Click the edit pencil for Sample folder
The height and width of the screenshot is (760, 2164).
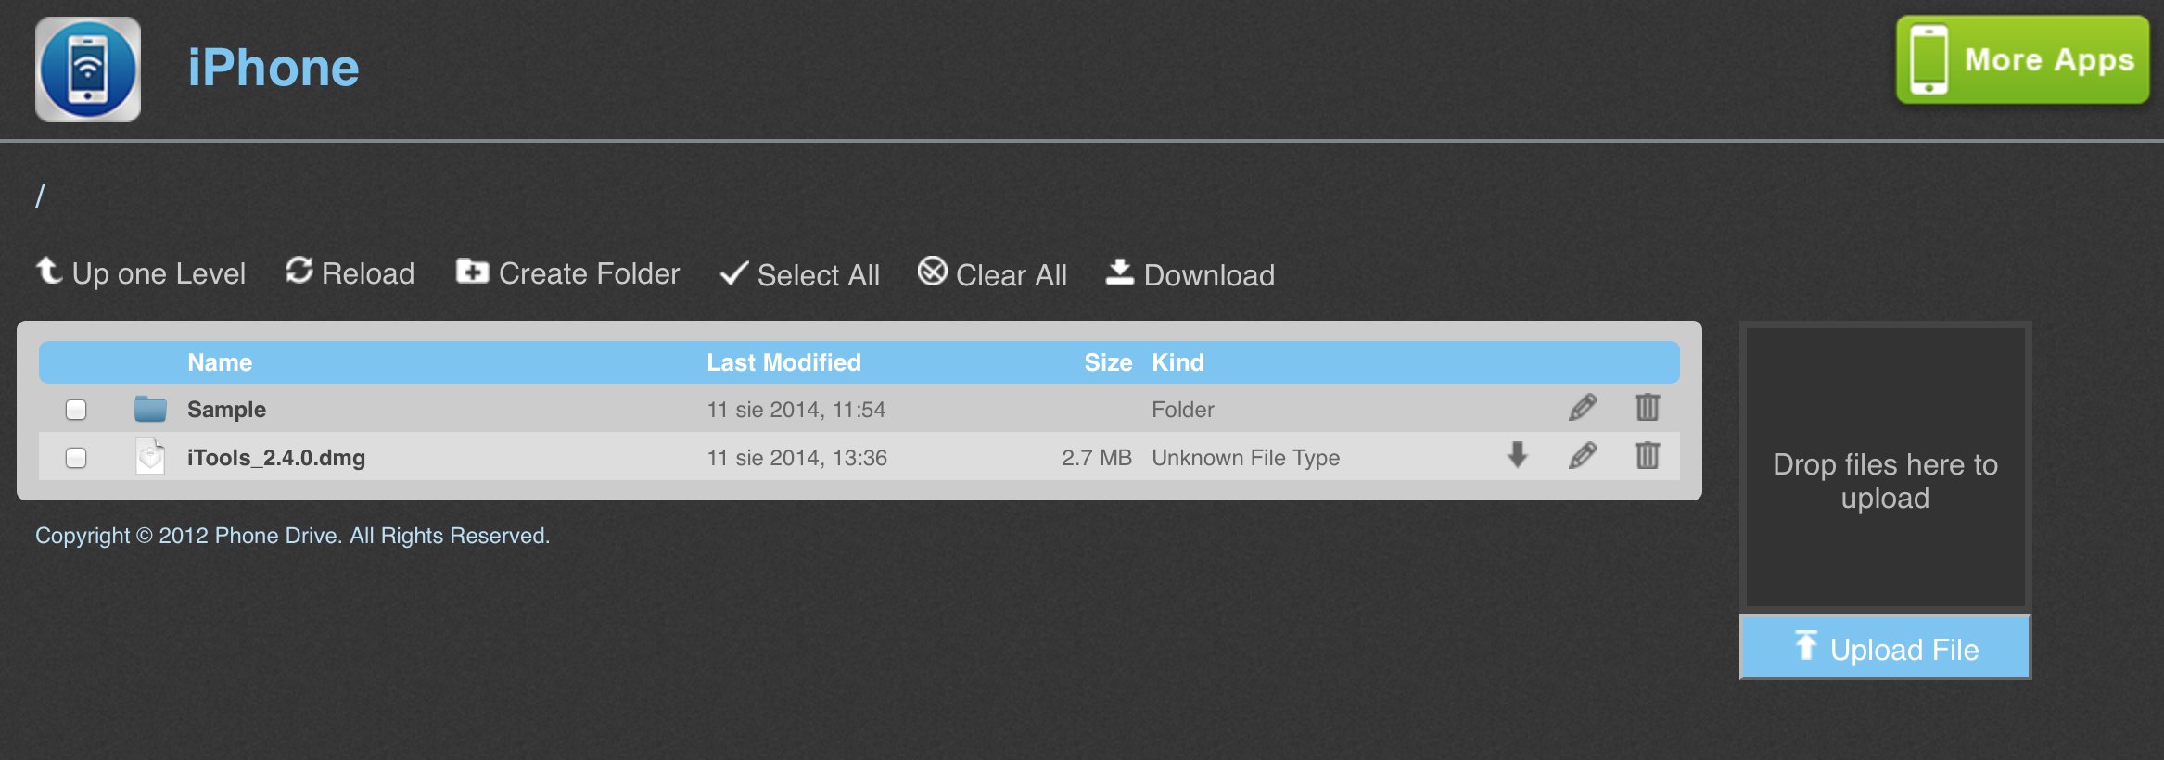pyautogui.click(x=1583, y=408)
